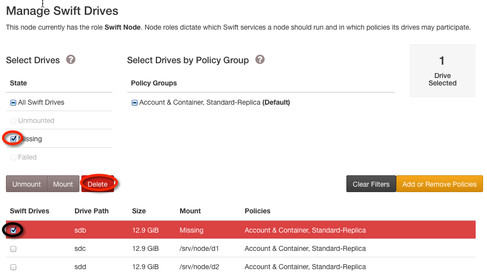Click the sdb row's policies text

click(305, 230)
